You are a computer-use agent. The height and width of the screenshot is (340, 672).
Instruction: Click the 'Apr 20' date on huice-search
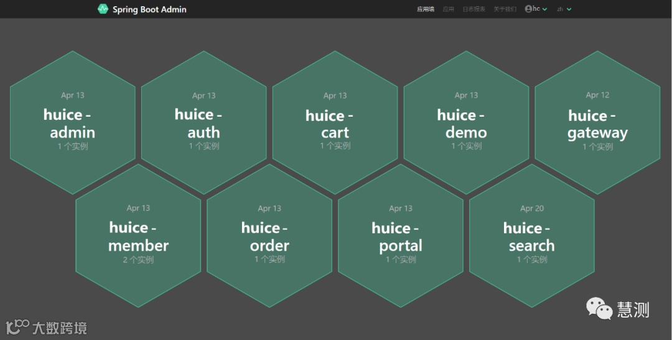coord(532,208)
